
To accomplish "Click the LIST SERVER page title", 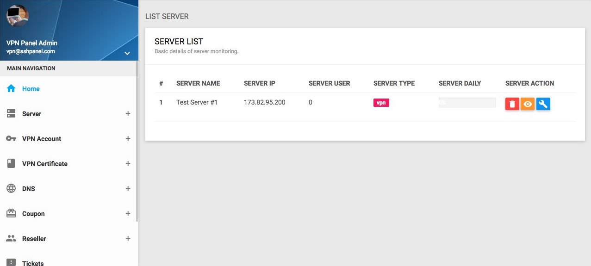I will [167, 16].
